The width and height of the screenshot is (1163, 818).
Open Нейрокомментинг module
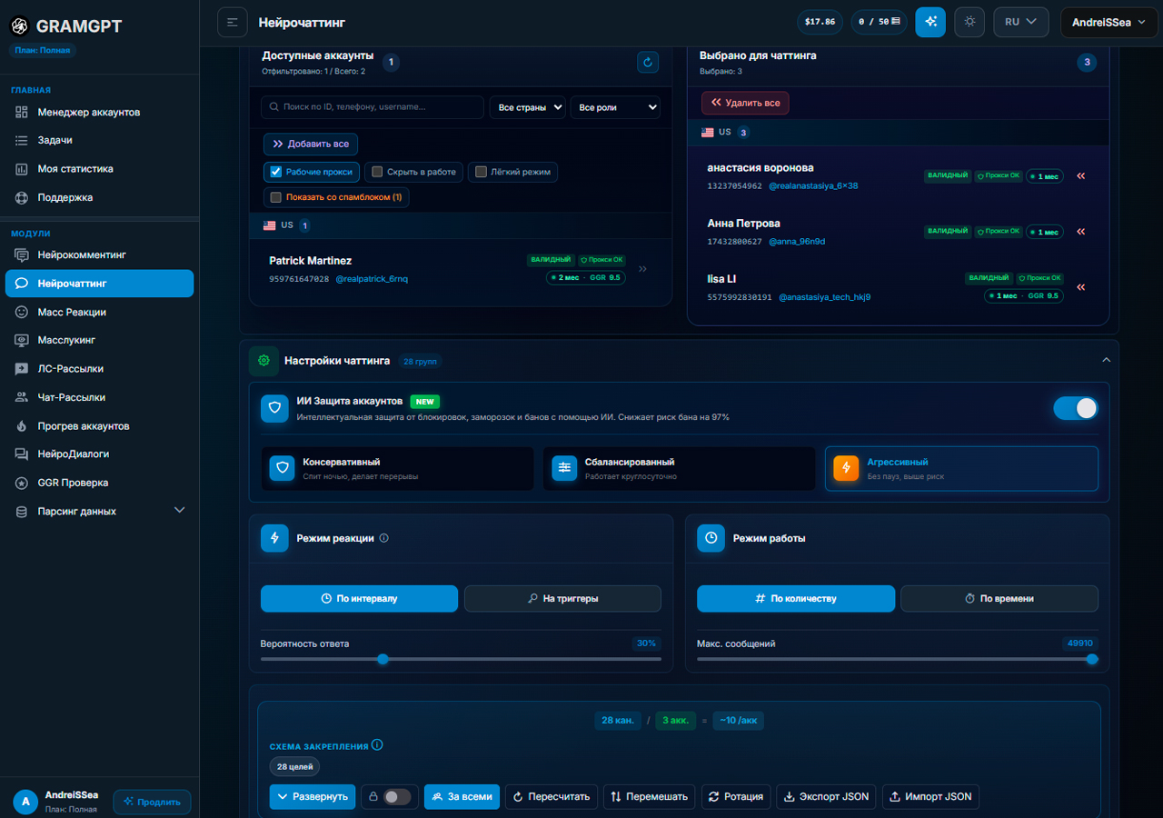[100, 254]
